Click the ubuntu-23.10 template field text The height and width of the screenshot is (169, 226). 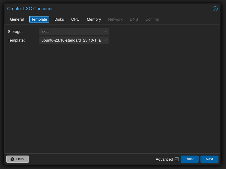[71, 40]
